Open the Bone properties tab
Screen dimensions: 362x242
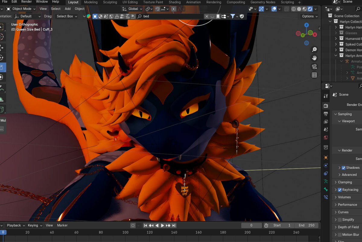(x=326, y=189)
